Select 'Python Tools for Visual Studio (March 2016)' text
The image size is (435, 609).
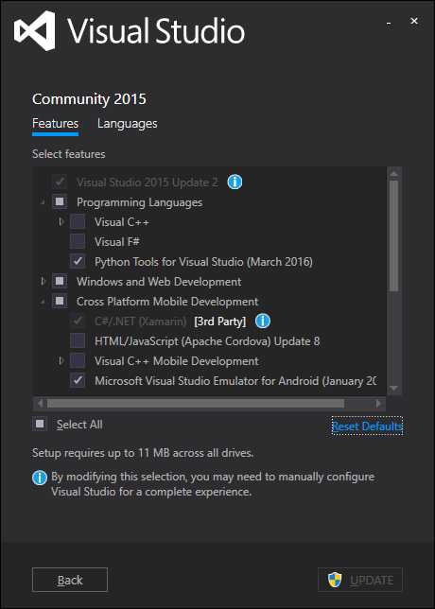point(203,262)
